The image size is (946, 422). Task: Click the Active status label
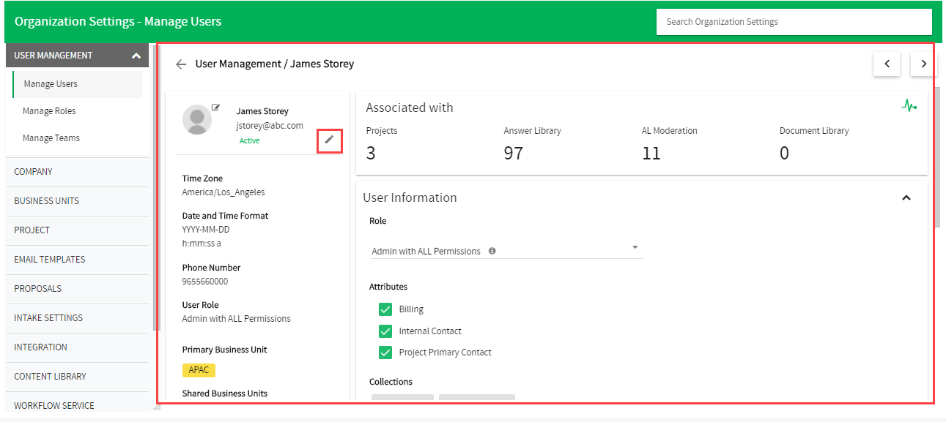249,140
